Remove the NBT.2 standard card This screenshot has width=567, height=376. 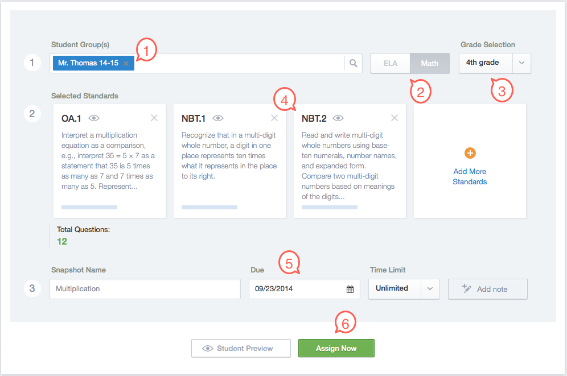(x=395, y=118)
